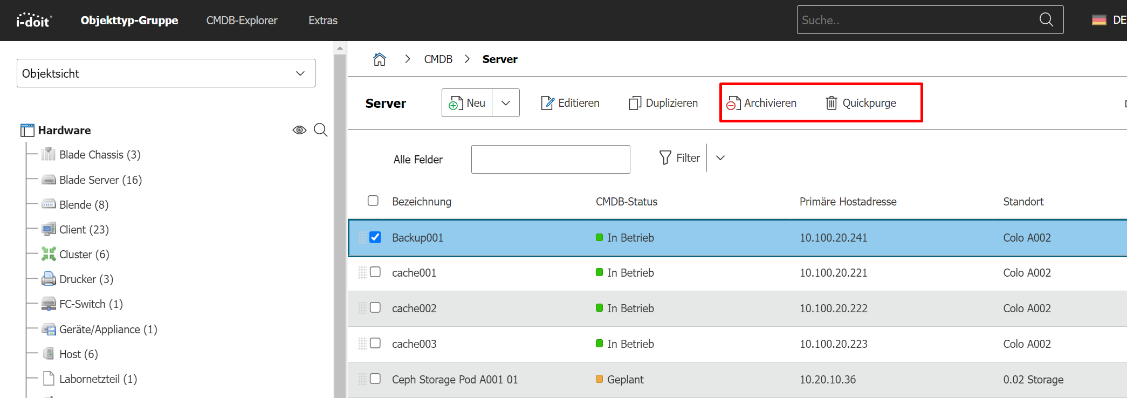The image size is (1127, 398).
Task: Click the Geräte/Appliance icon in tree
Action: click(49, 329)
